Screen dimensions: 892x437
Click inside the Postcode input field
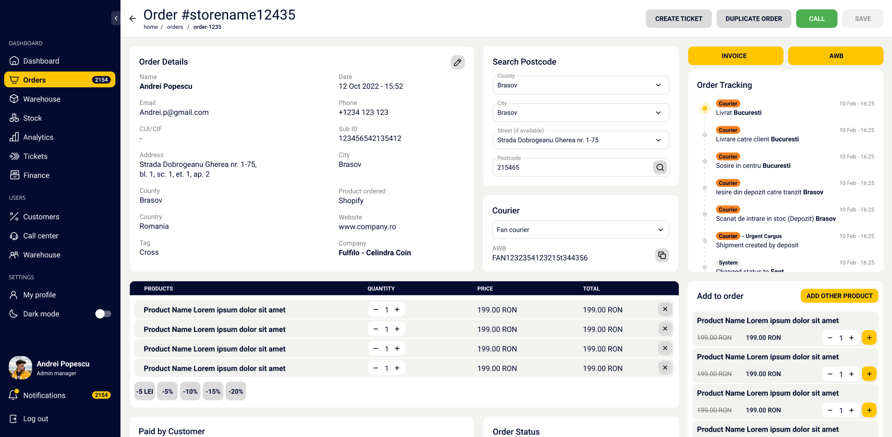click(x=552, y=167)
